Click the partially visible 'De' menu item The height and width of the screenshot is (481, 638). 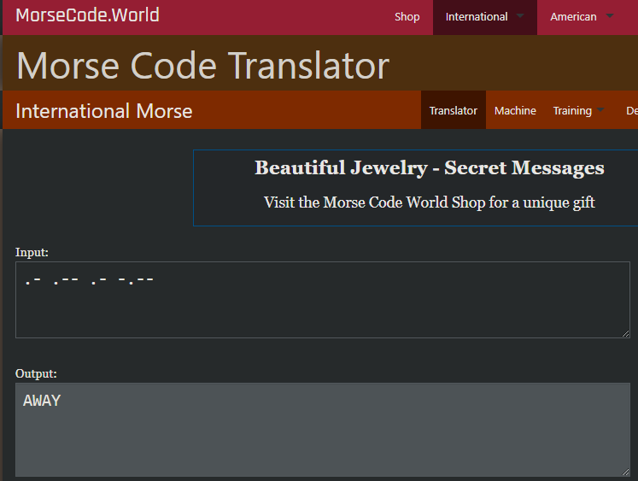pos(631,110)
